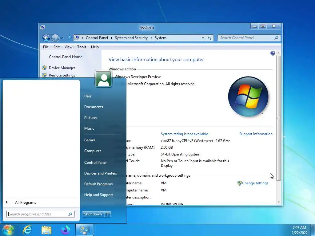This screenshot has height=236, width=315.
Task: Open the Device Manager link
Action: (x=62, y=68)
